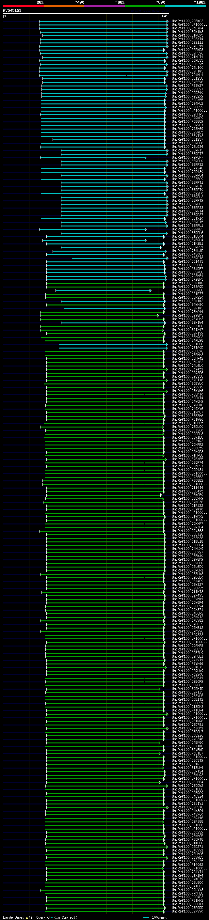Select label UniRef100_Q94KU2
This screenshot has height=920, width=209.
click(187, 104)
